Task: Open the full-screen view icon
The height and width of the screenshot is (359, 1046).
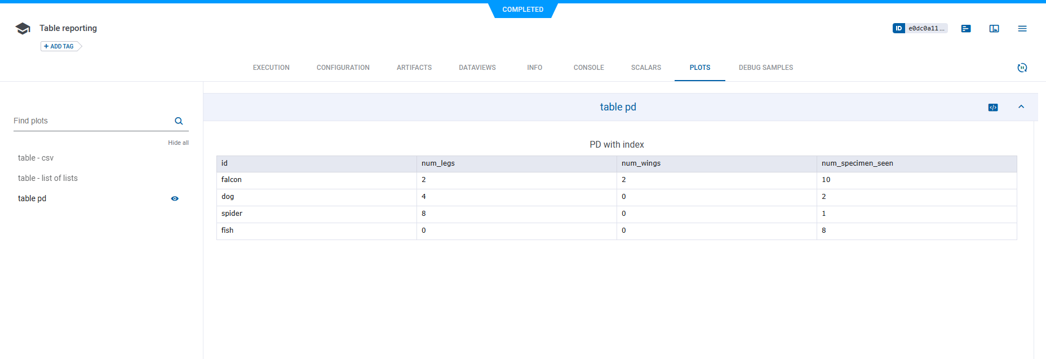Action: (994, 29)
